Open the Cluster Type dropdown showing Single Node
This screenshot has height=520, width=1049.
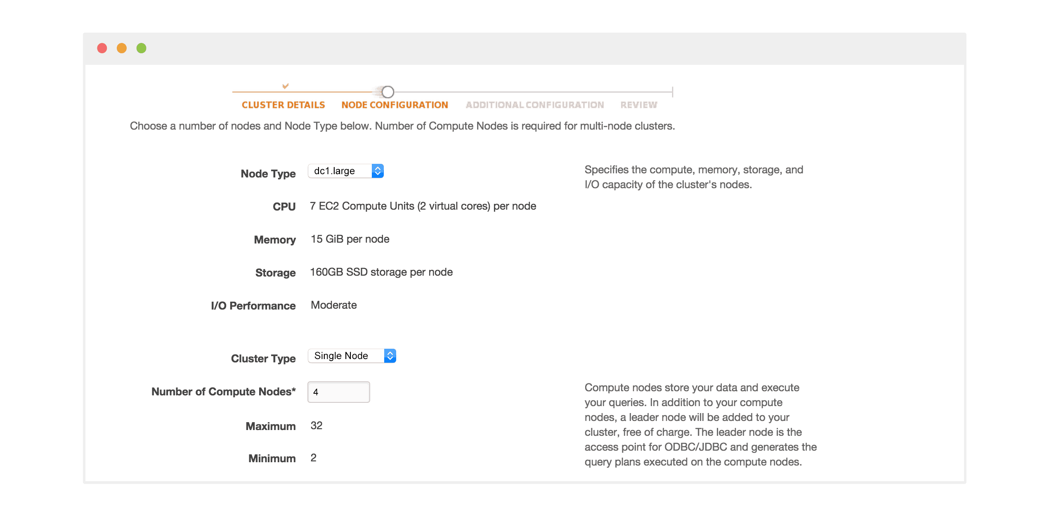[x=352, y=356]
